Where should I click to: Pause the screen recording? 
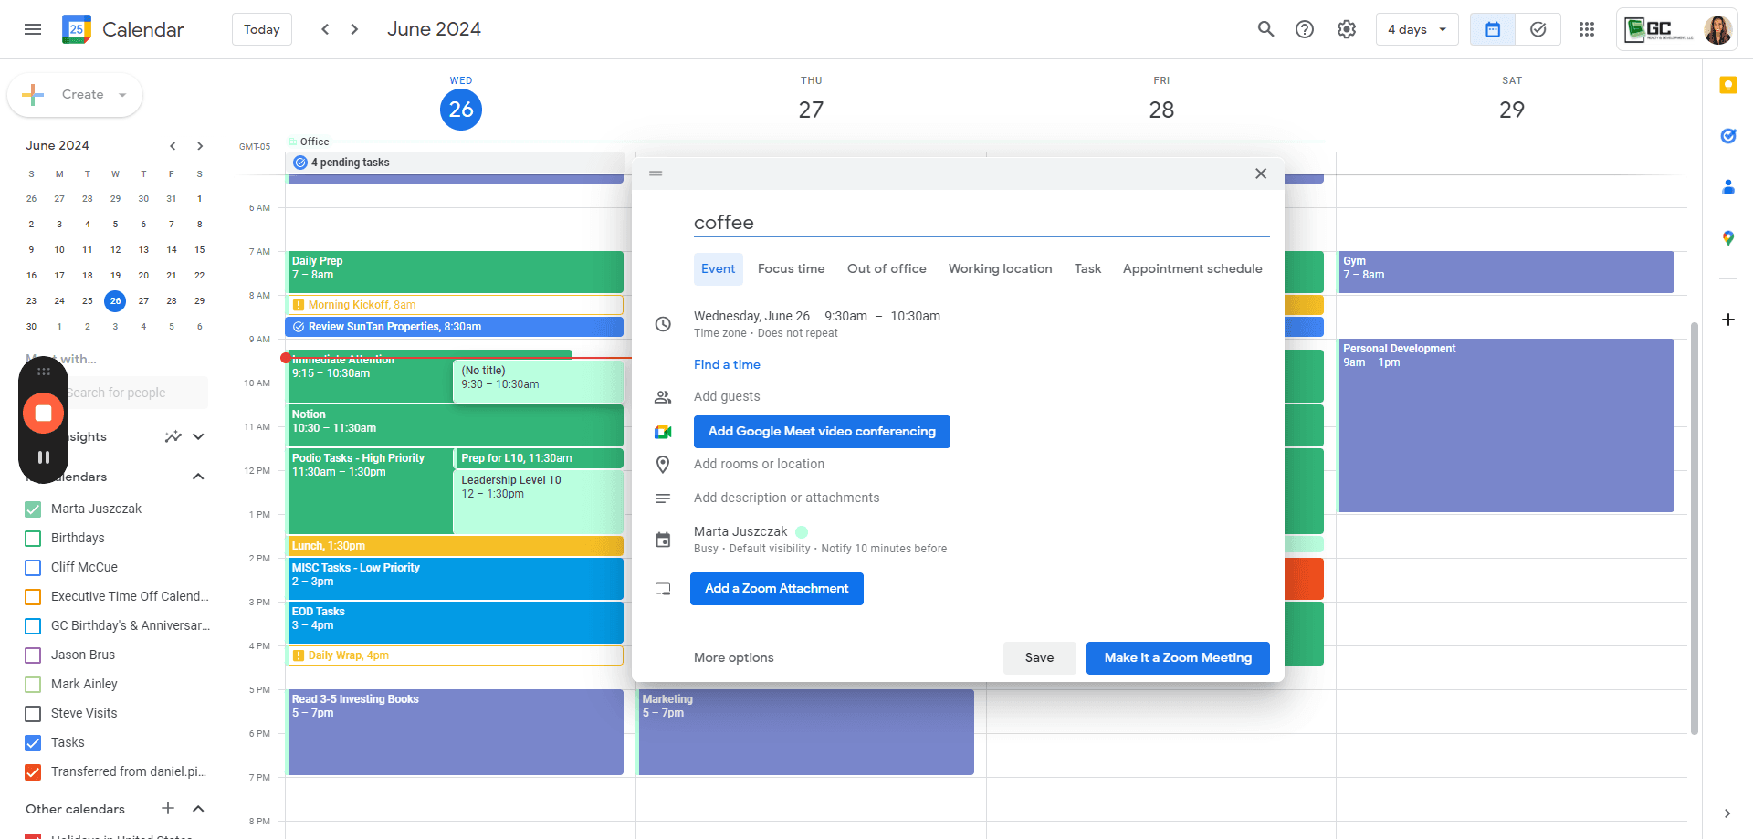[43, 457]
